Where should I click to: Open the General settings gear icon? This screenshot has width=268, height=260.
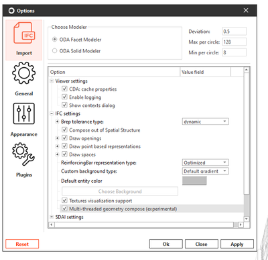tap(24, 73)
